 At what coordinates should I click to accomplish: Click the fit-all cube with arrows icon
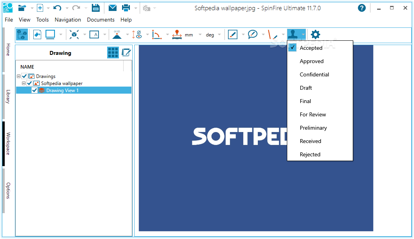click(x=74, y=34)
